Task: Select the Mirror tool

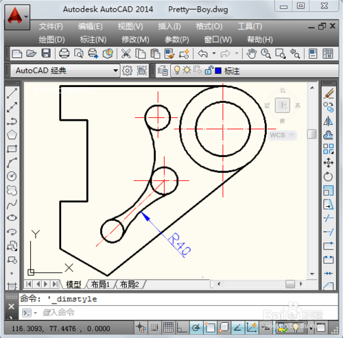Action: point(329,121)
